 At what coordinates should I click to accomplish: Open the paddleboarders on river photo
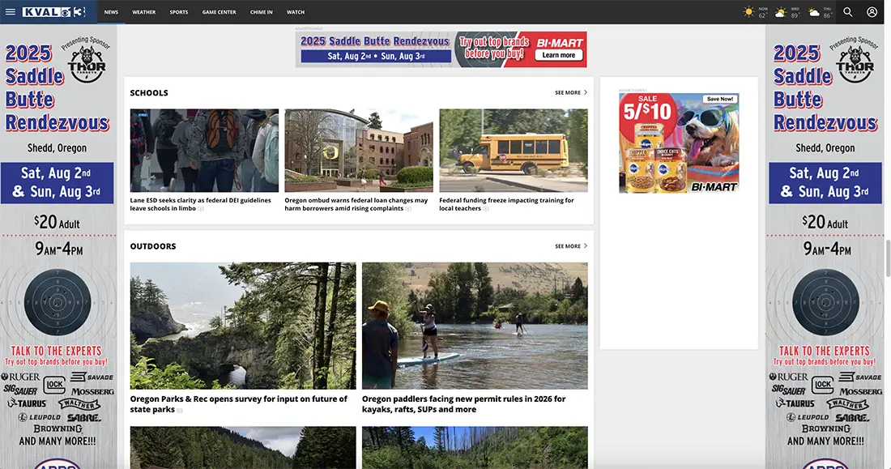[475, 326]
